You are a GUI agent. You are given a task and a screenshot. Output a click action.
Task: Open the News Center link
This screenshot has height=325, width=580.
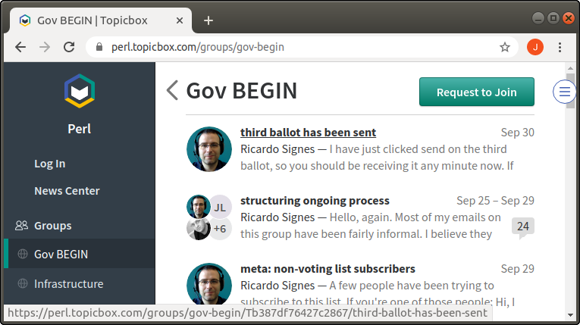[67, 191]
